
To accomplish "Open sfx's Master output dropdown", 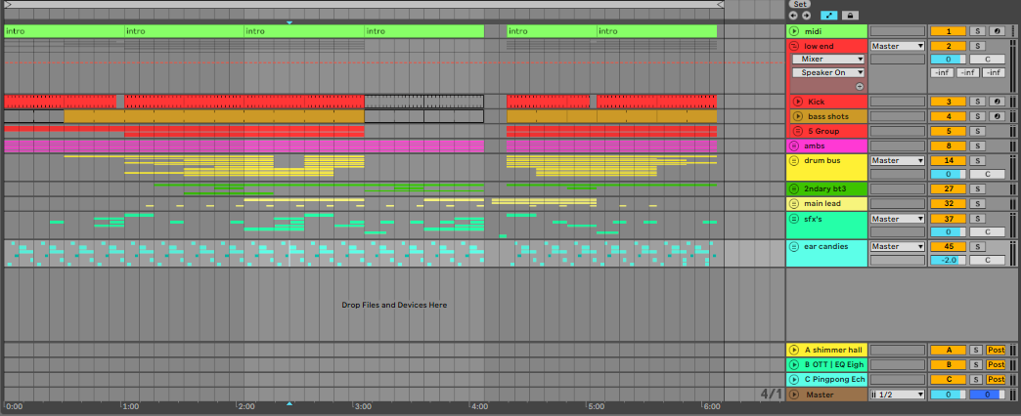I will click(897, 219).
